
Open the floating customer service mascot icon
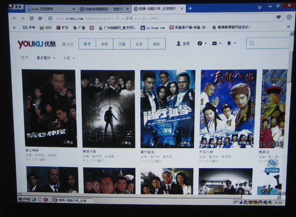pyautogui.click(x=273, y=166)
